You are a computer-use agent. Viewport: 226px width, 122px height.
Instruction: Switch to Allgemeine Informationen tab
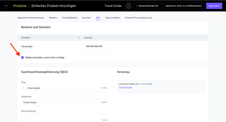click(x=31, y=18)
